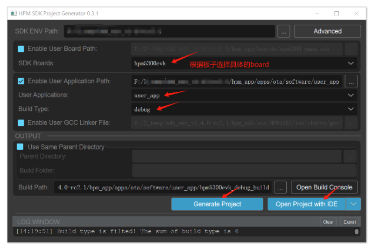Click the Build Path field
The image size is (373, 248).
[163, 187]
